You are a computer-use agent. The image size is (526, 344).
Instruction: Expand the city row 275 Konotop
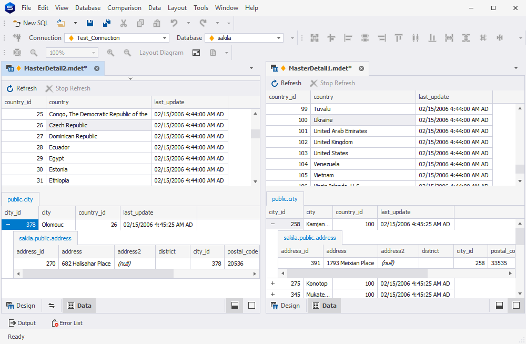point(272,284)
